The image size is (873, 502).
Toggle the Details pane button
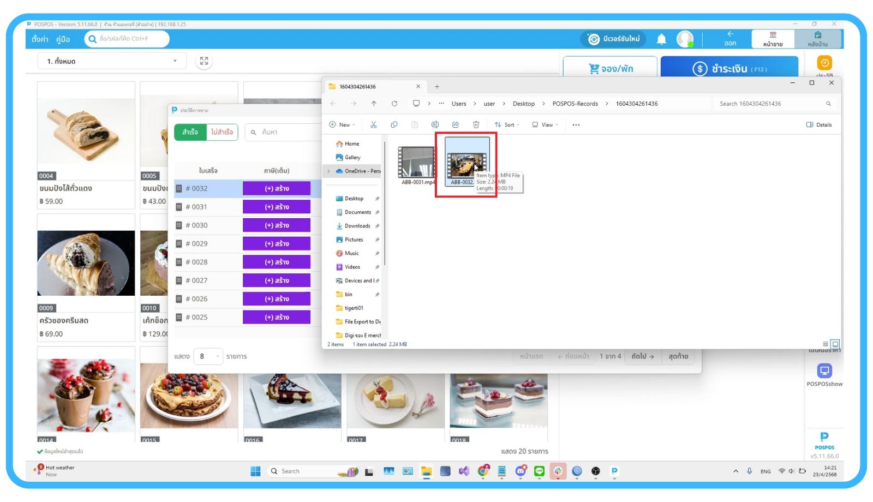click(819, 125)
